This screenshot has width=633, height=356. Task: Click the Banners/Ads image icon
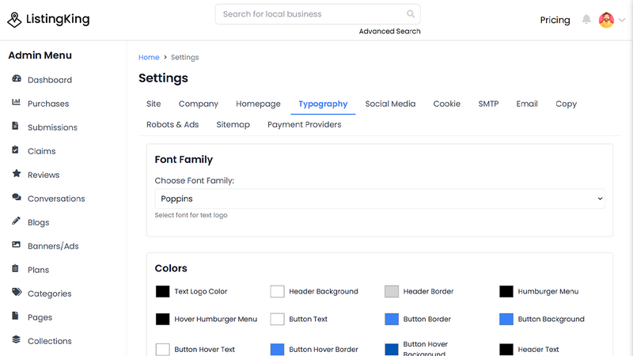coord(16,244)
